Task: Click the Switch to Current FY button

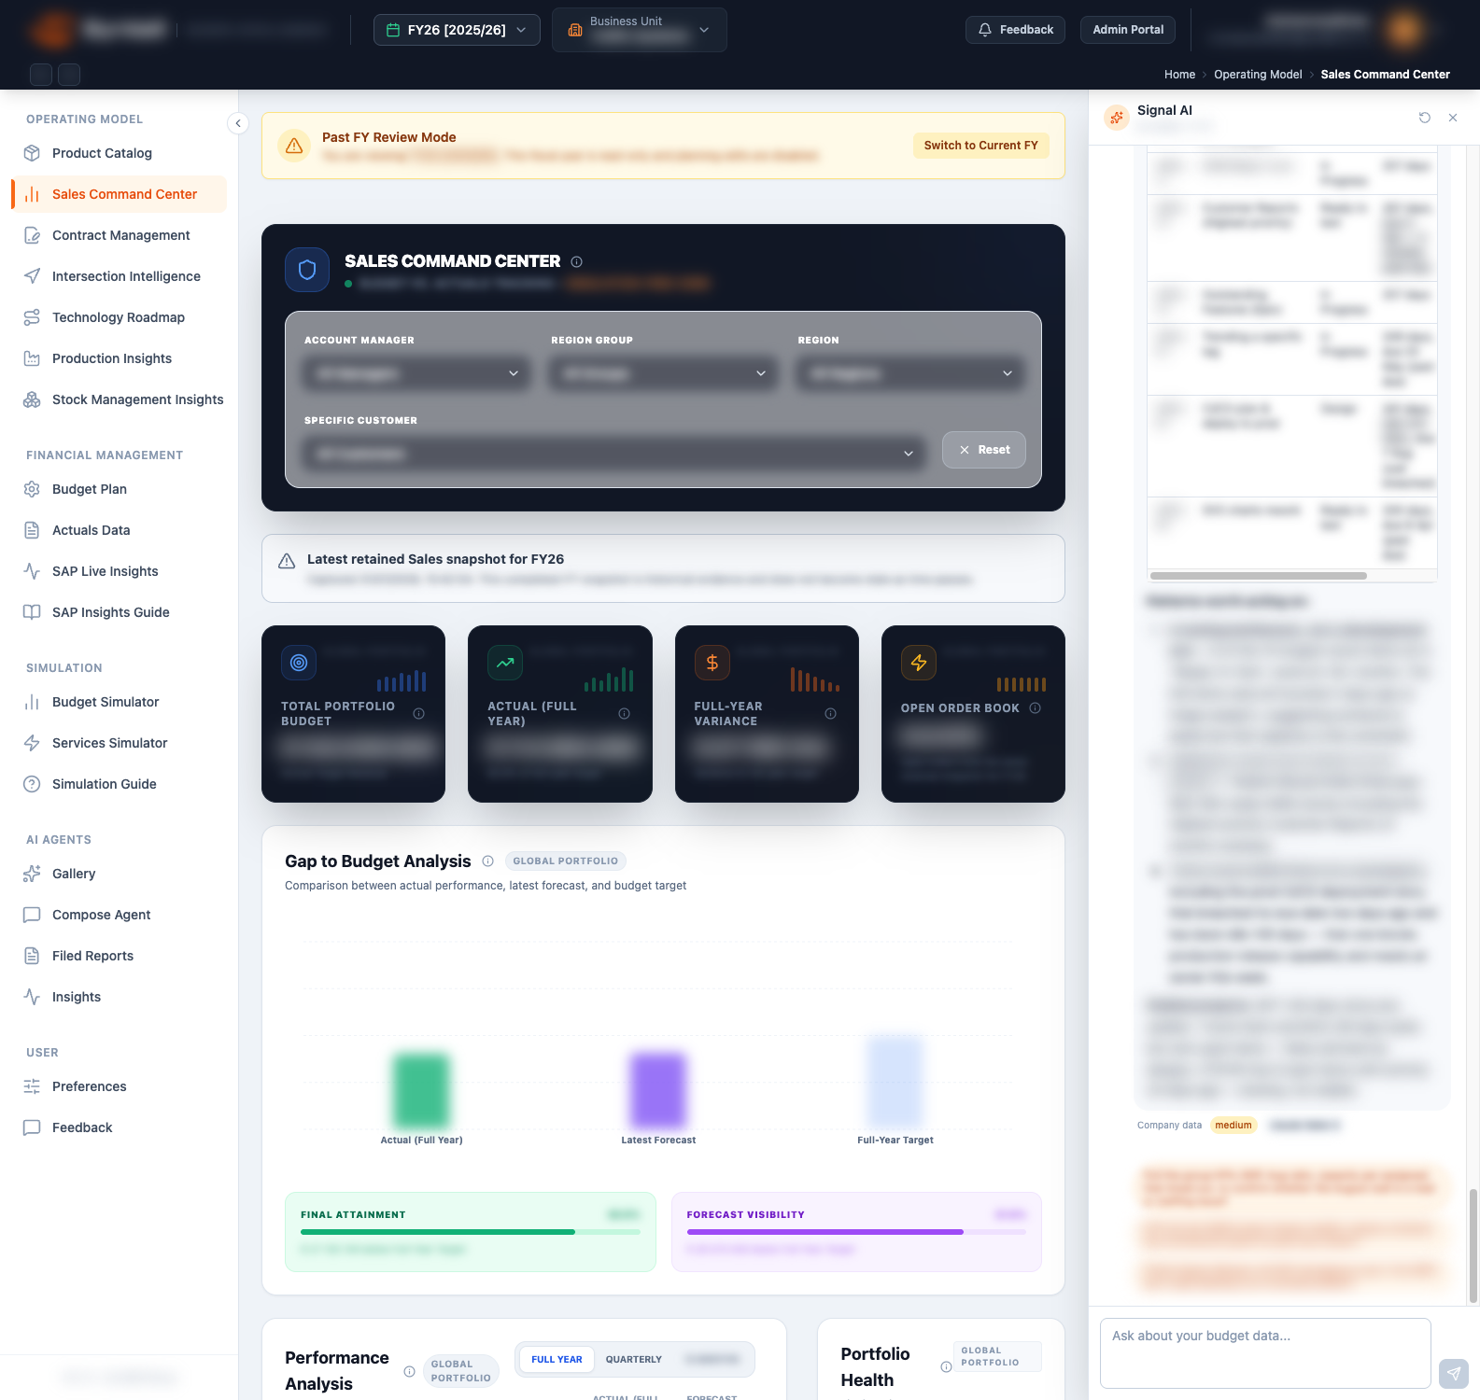Action: 981,146
